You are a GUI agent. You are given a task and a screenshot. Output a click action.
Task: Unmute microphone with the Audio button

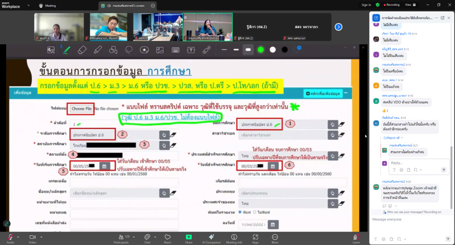10,236
